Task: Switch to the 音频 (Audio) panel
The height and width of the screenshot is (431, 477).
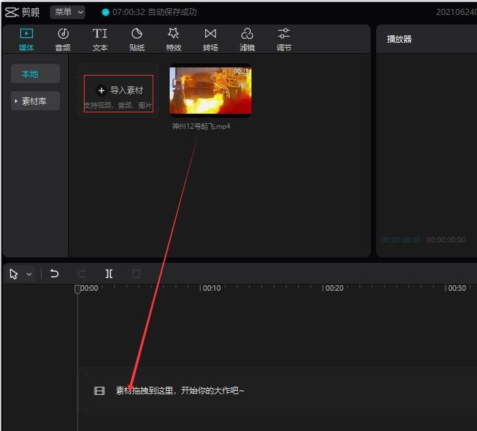Action: point(63,39)
